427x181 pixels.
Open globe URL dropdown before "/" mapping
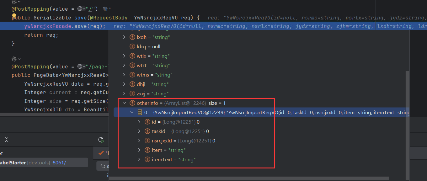(x=82, y=9)
